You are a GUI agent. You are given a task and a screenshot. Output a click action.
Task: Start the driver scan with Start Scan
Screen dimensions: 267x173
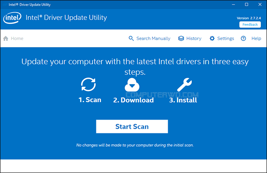[132, 126]
